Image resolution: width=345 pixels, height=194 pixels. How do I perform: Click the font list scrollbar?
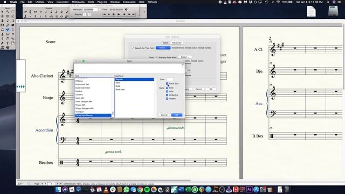113,113
